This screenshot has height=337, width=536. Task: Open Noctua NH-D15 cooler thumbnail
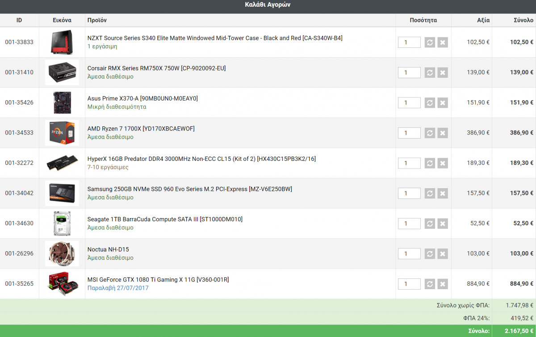point(62,253)
